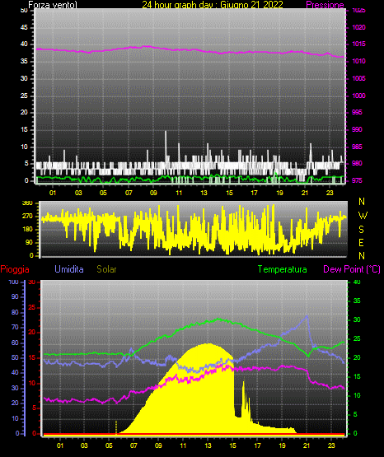Click hour 07 on the bottom graph axis
384x457 pixels.
click(133, 445)
